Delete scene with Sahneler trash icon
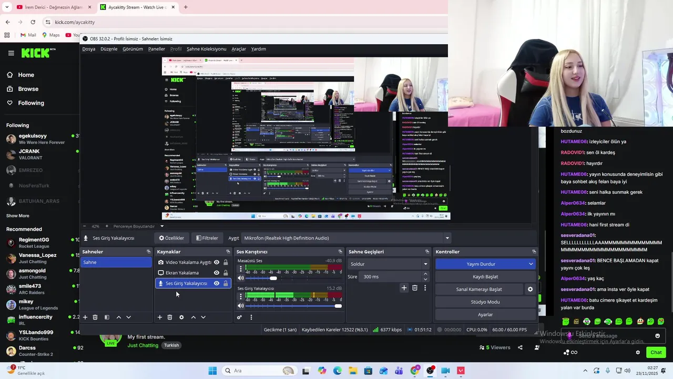The image size is (673, 379). click(x=95, y=317)
